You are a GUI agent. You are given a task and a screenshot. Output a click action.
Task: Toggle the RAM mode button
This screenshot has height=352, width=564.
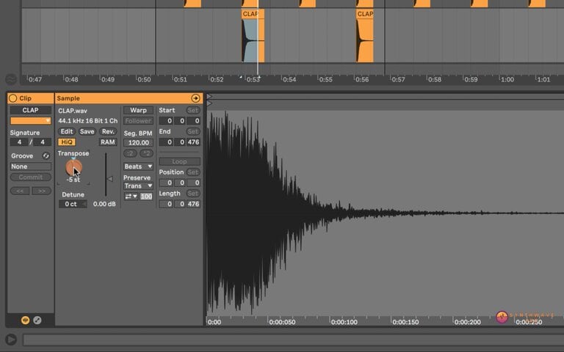point(107,142)
